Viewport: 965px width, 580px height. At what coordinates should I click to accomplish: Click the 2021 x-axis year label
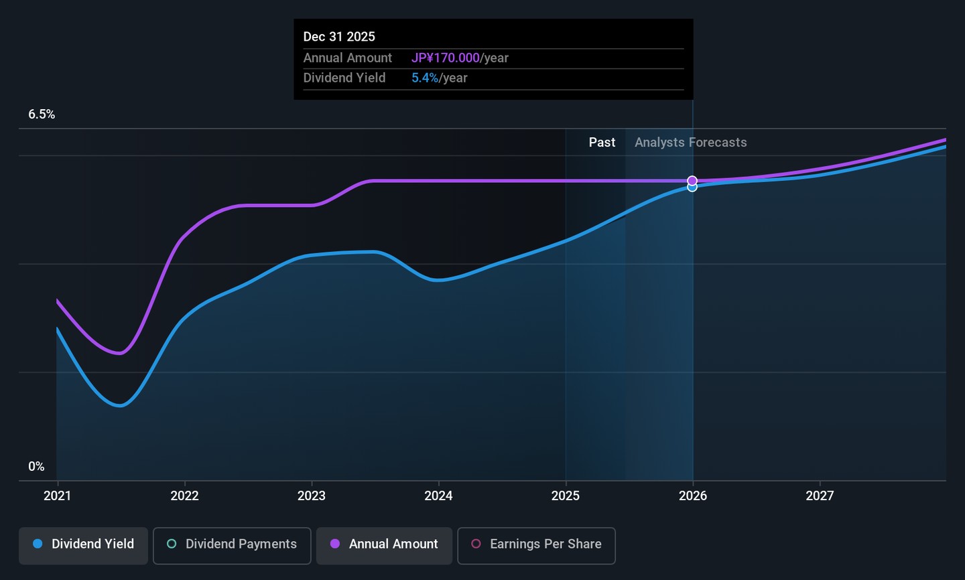coord(57,496)
